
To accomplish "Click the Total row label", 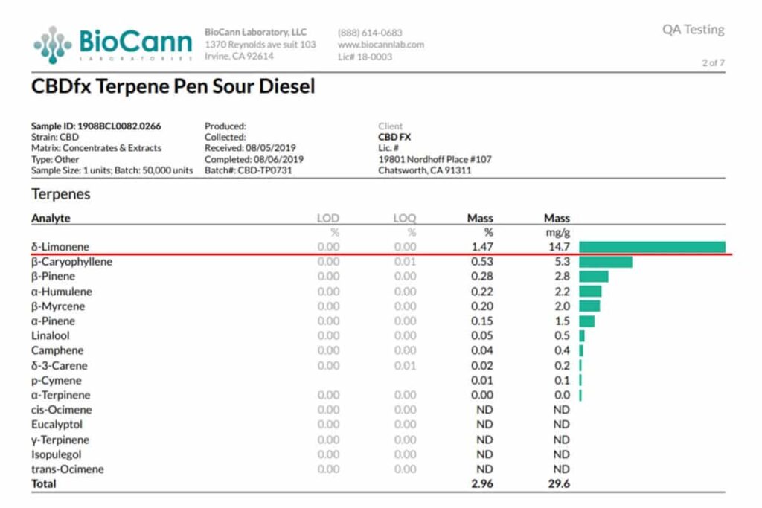I will [44, 483].
